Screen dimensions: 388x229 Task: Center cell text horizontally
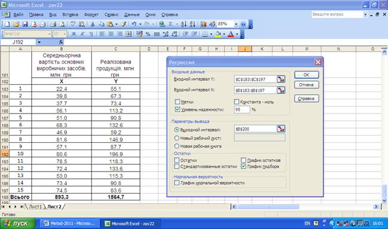(111, 34)
